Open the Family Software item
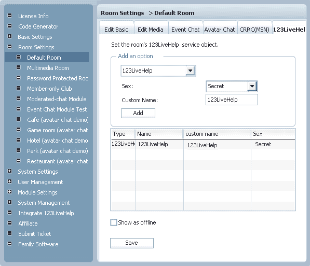 [38, 244]
